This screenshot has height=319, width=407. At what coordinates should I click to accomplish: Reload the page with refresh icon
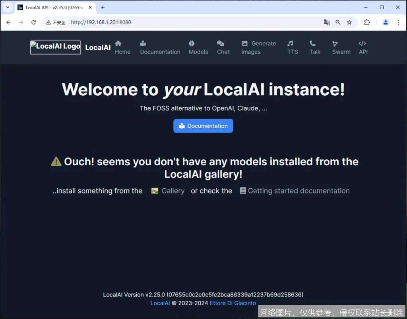tap(33, 22)
